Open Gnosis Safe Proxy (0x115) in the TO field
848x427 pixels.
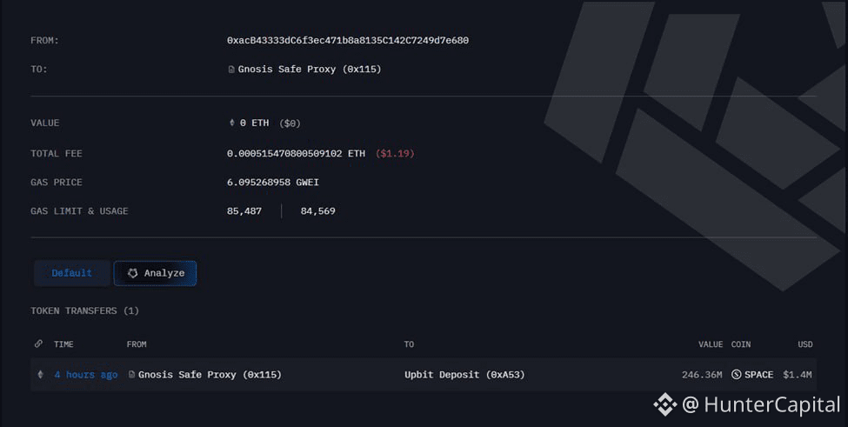(x=310, y=70)
